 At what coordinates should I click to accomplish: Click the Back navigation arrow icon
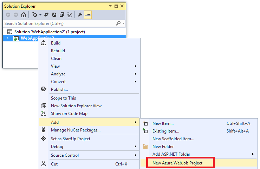point(8,15)
